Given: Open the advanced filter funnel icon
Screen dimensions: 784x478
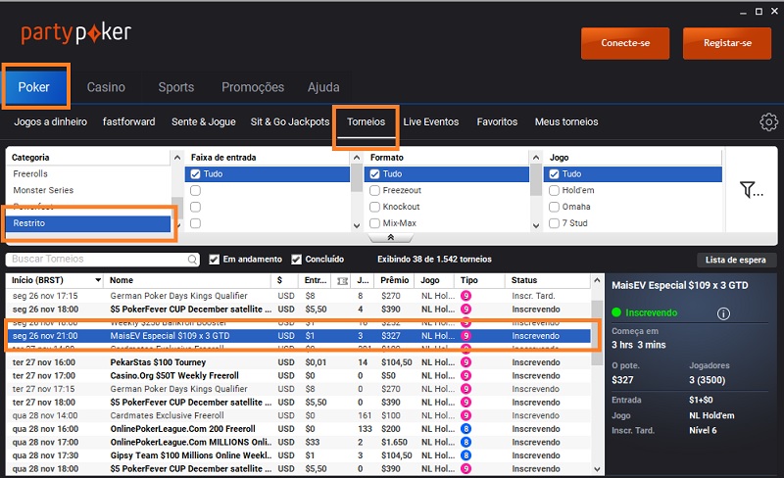Looking at the screenshot, I should tap(751, 189).
